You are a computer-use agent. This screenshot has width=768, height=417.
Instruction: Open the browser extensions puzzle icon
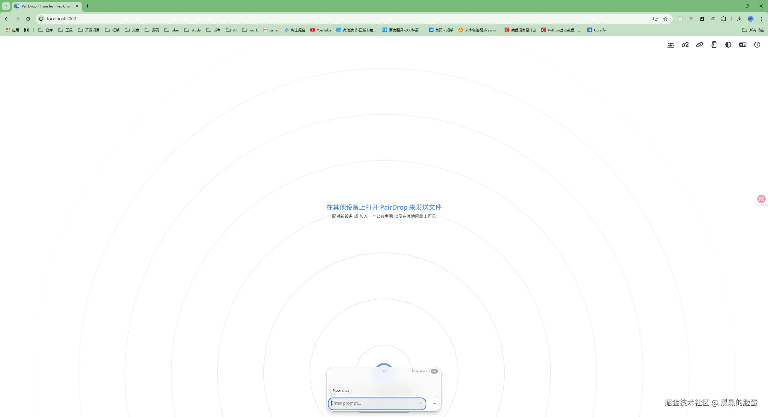tap(724, 19)
